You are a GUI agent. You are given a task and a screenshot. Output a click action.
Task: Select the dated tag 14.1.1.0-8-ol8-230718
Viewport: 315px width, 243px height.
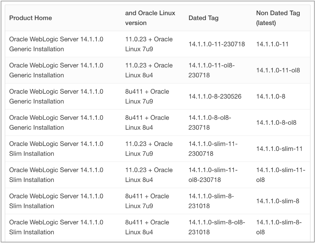click(210, 123)
